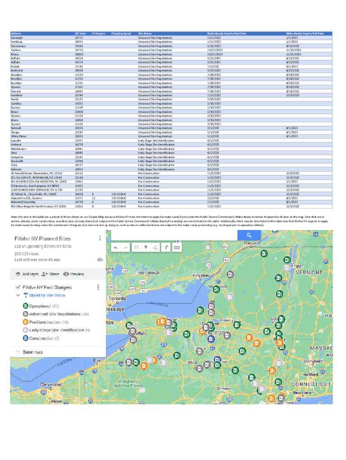Image resolution: width=346 pixels, height=460 pixels.
Task: Expand the Base map dropdown arrow
Action: (x=18, y=352)
